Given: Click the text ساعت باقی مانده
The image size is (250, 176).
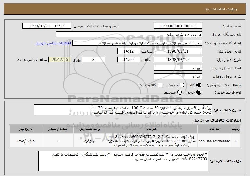Looking at the screenshot, I should 32,60.
